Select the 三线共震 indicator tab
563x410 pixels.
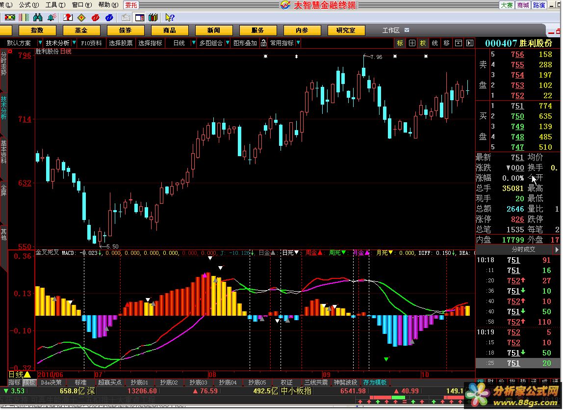(x=316, y=383)
